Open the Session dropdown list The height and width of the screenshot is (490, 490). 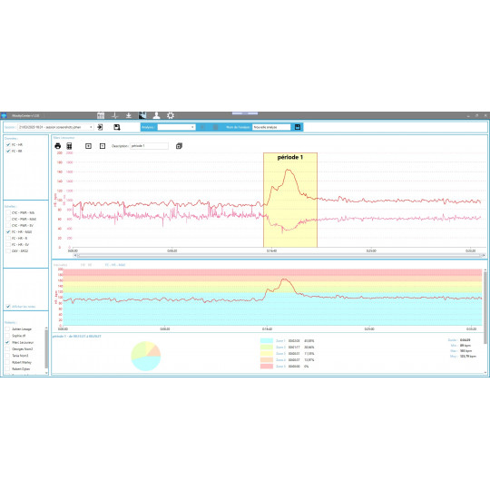[55, 127]
